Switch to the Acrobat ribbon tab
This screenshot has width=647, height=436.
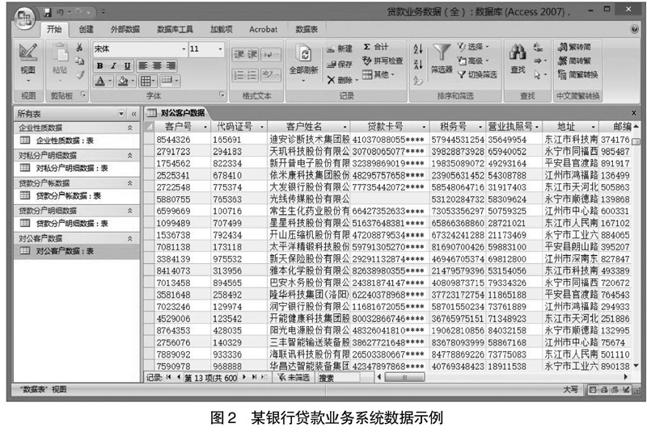(x=264, y=29)
